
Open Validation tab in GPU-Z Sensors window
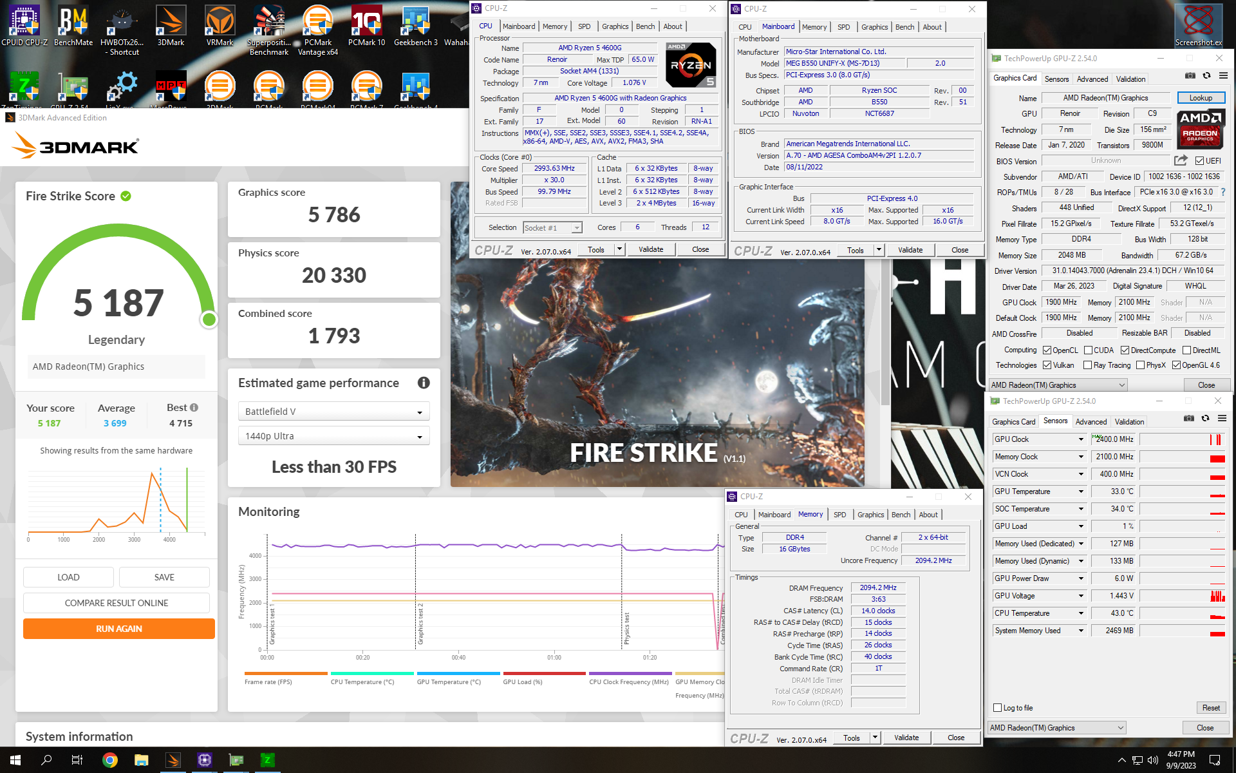[x=1130, y=422]
